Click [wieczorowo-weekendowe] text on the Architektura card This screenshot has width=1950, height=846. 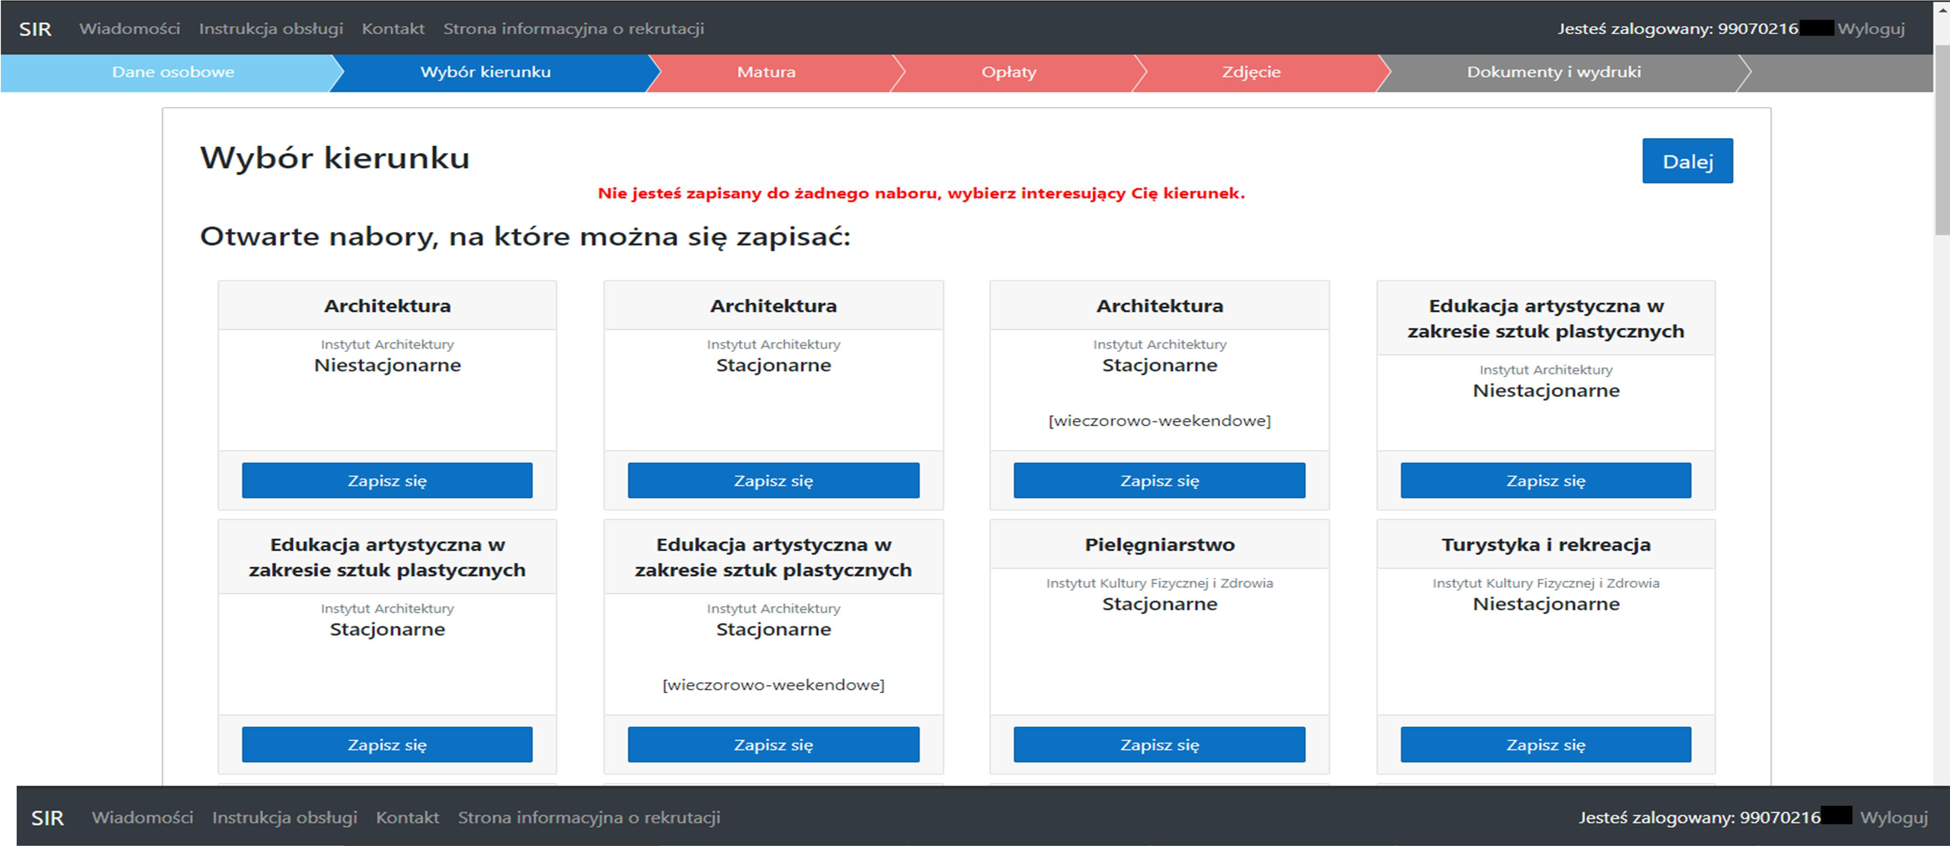(1159, 421)
